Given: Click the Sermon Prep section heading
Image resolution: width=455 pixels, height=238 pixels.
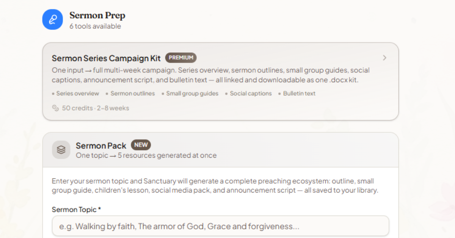Looking at the screenshot, I should (x=97, y=16).
